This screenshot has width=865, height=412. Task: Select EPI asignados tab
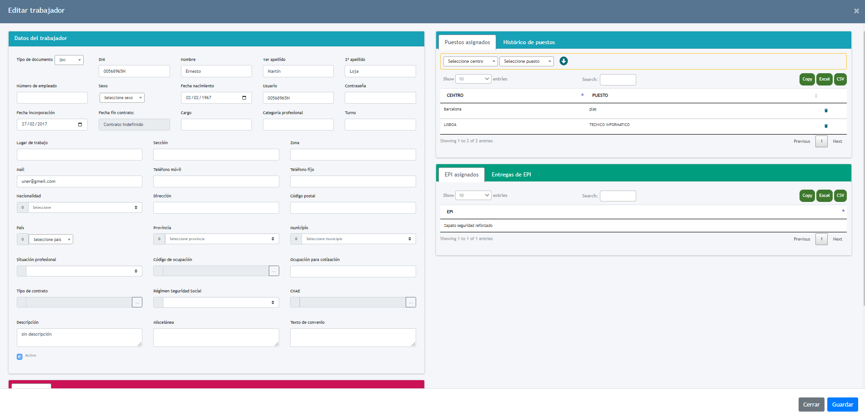click(x=462, y=175)
